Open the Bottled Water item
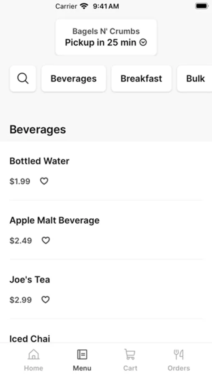Image resolution: width=212 pixels, height=377 pixels. [106, 171]
